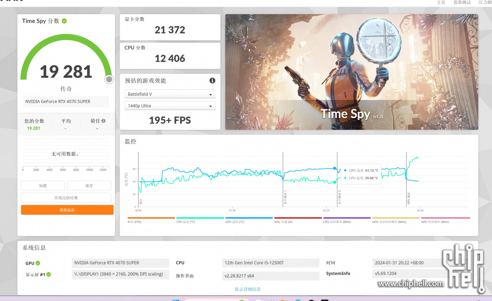The height and width of the screenshot is (301, 492).
Task: Click the 系统信息 section heading
Action: [34, 248]
